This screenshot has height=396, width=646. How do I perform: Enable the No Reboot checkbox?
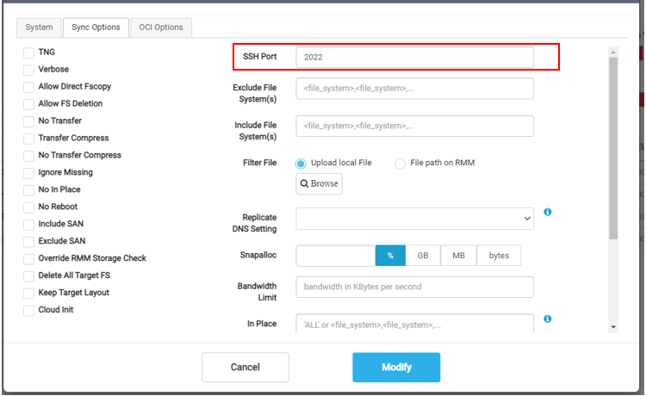point(28,207)
